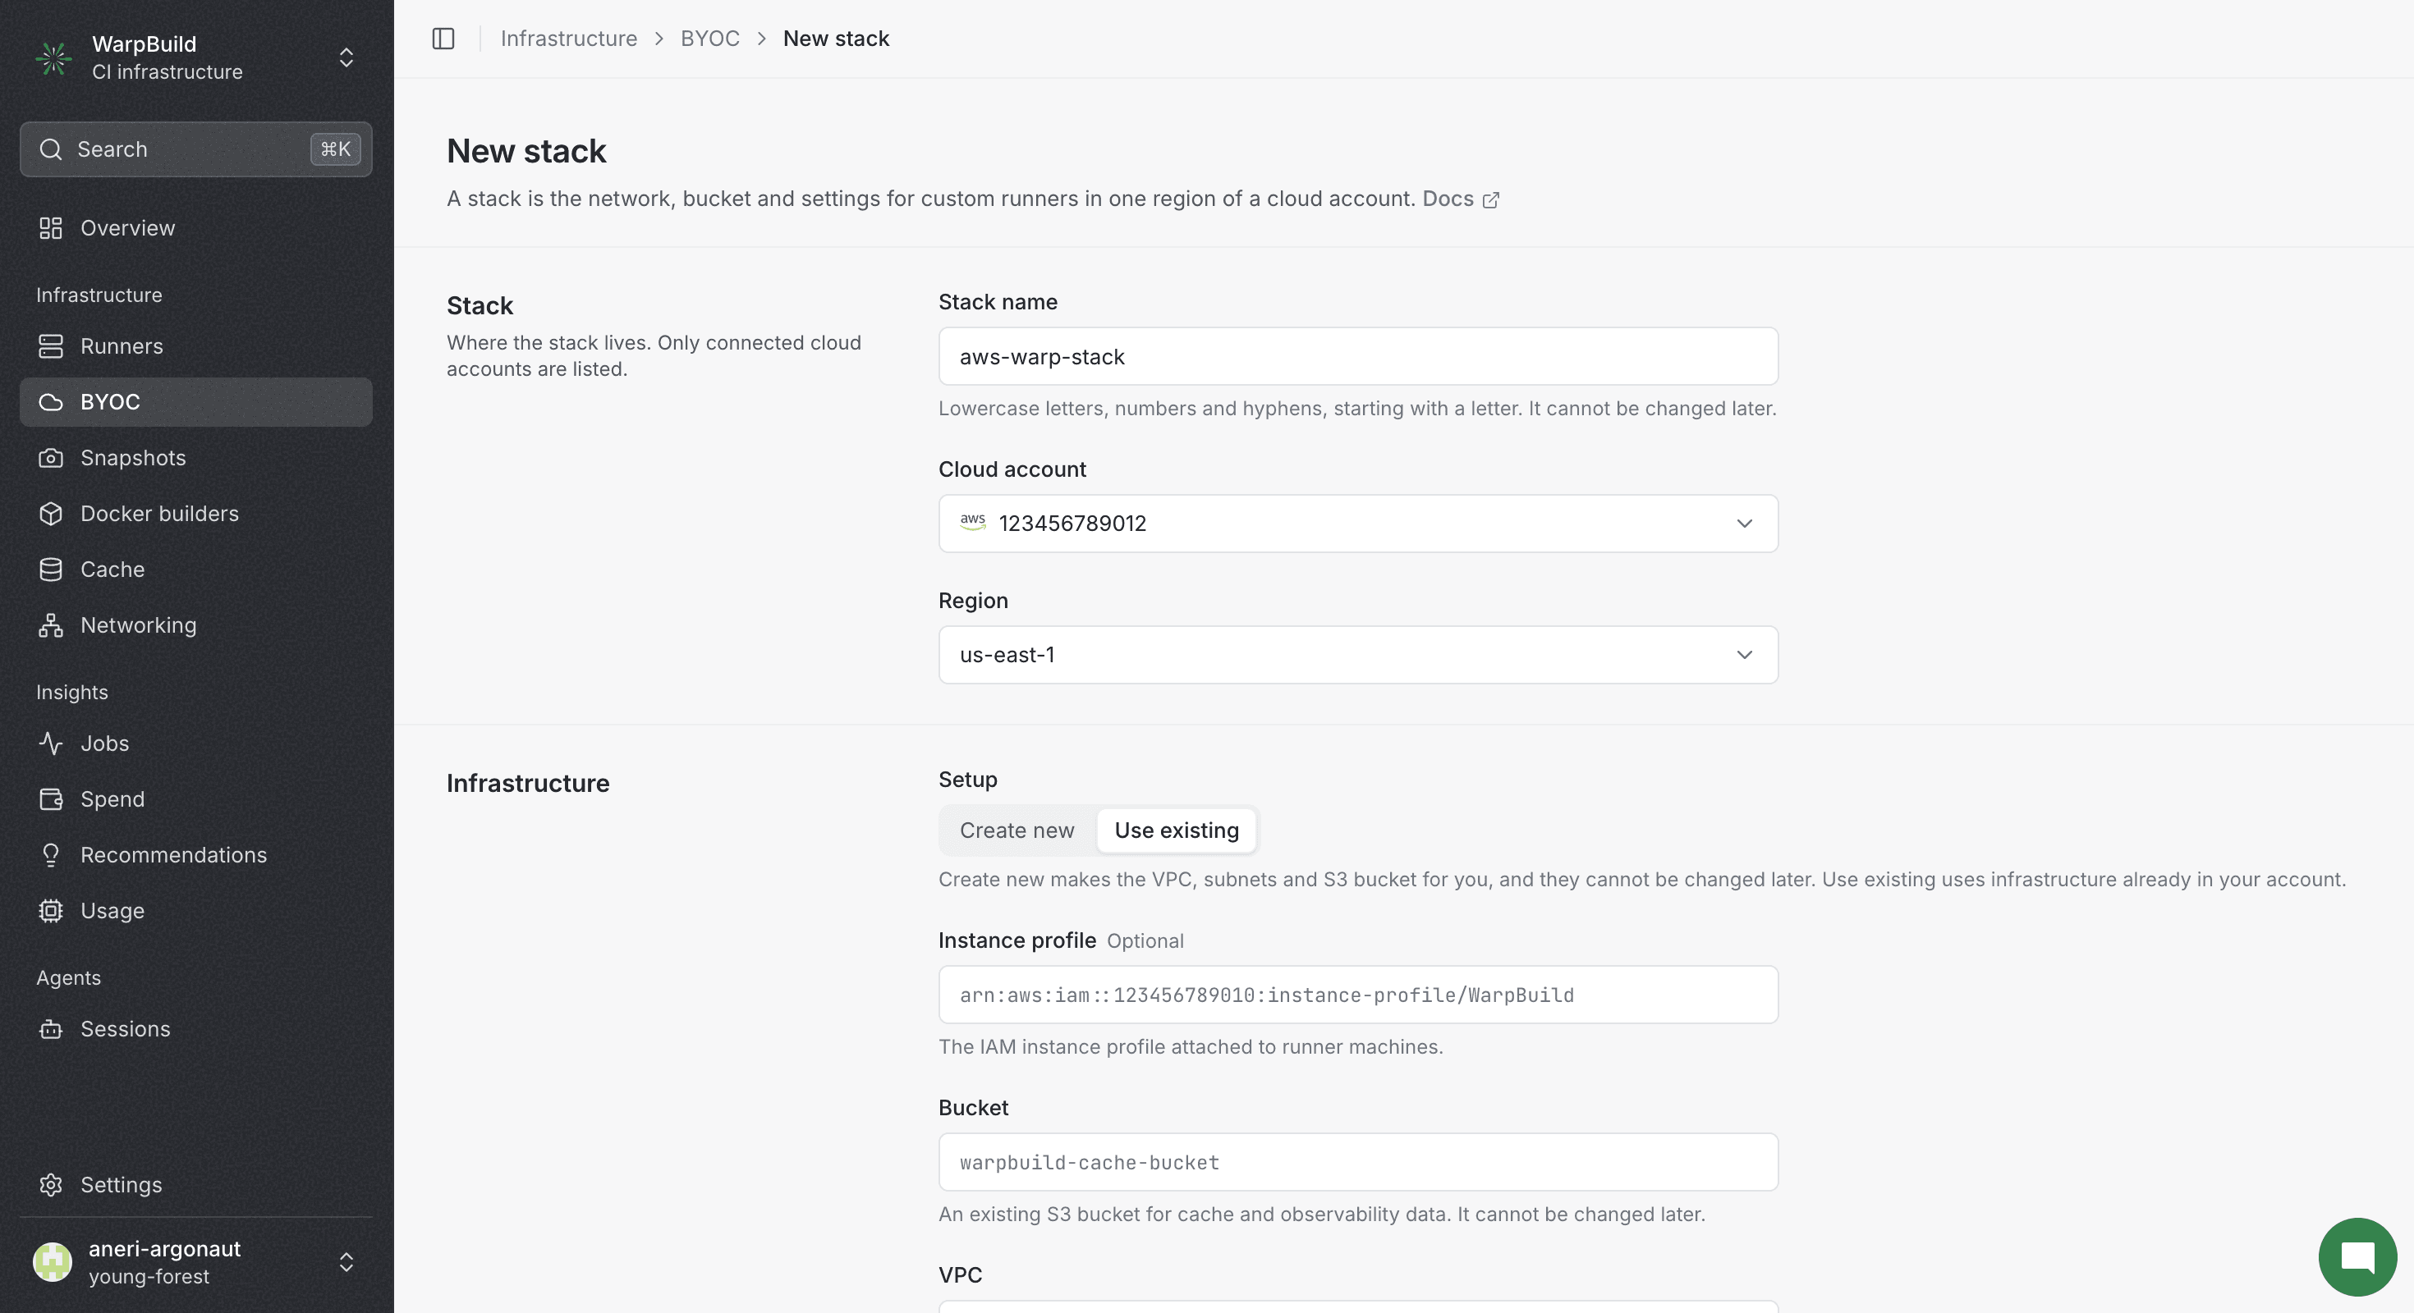Click the search magnifier icon

51,149
